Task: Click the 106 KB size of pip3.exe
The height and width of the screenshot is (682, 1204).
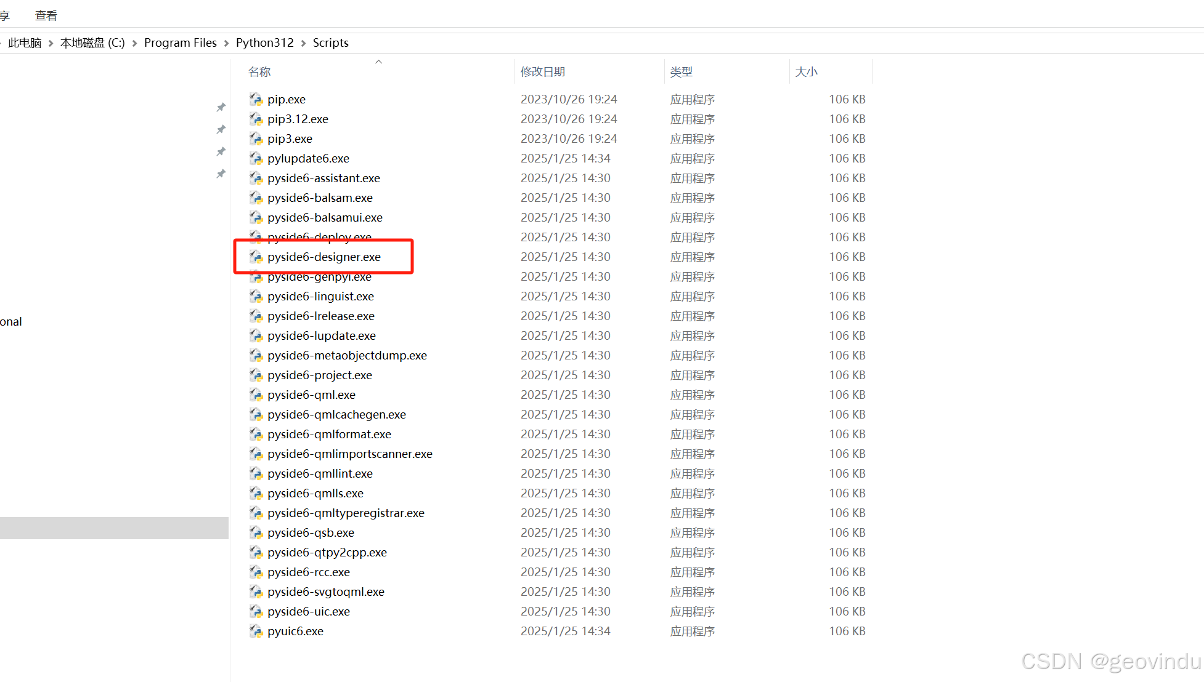Action: pyautogui.click(x=847, y=138)
